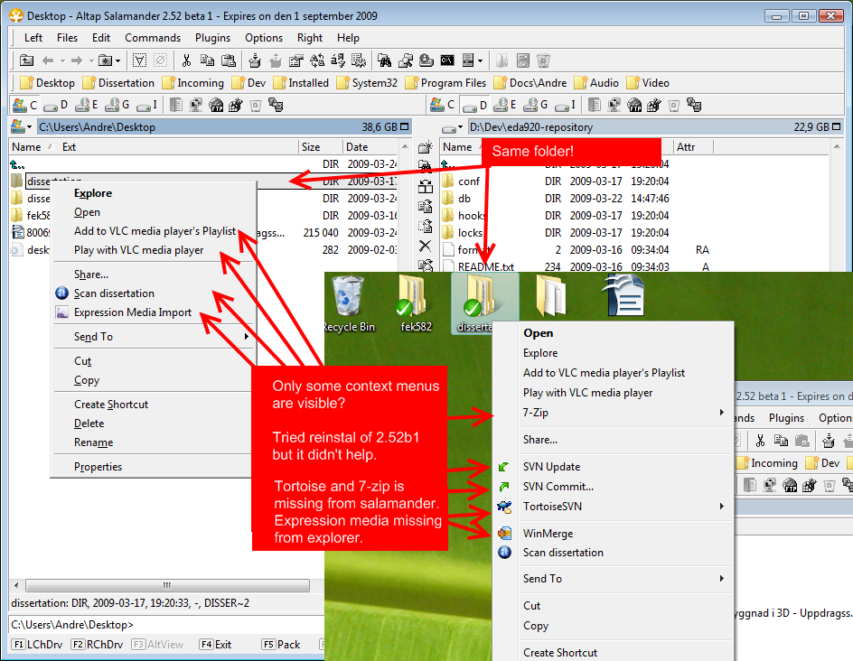Sort left panel by Date column header
This screenshot has height=661, width=853.
tap(370, 147)
